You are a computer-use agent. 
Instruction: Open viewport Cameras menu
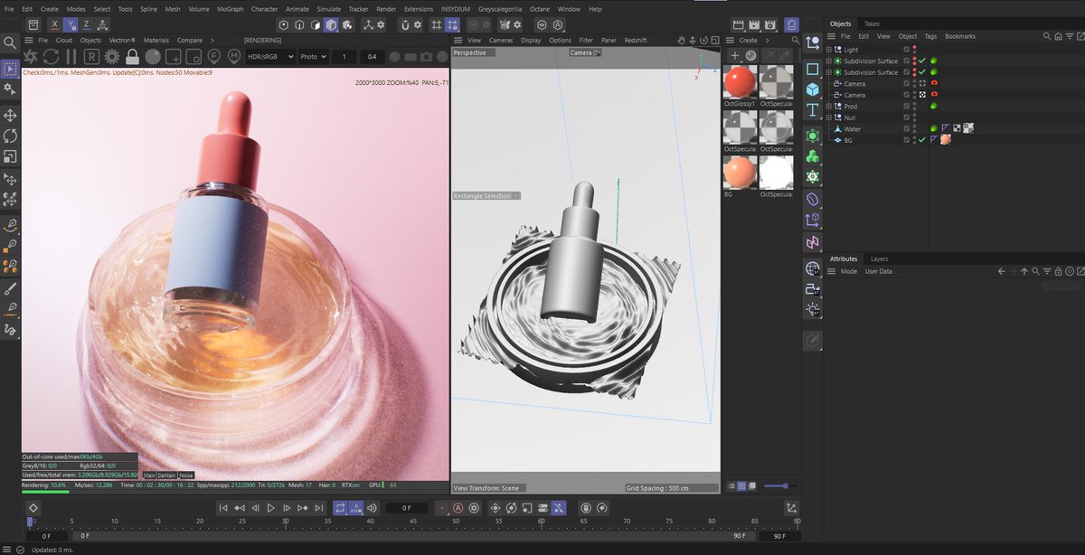coord(501,40)
